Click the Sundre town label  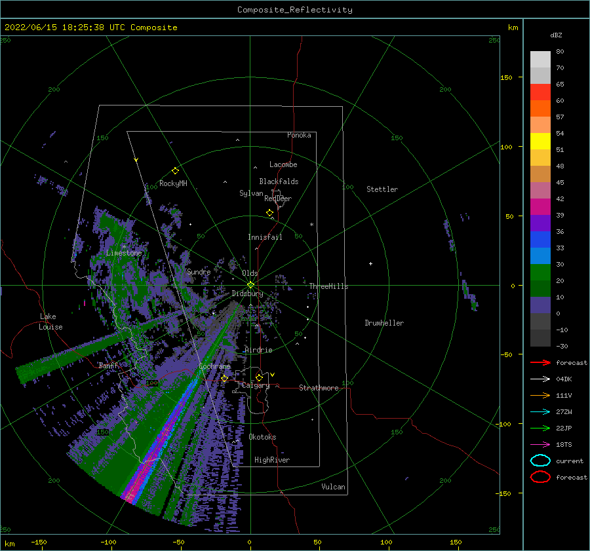click(x=199, y=272)
